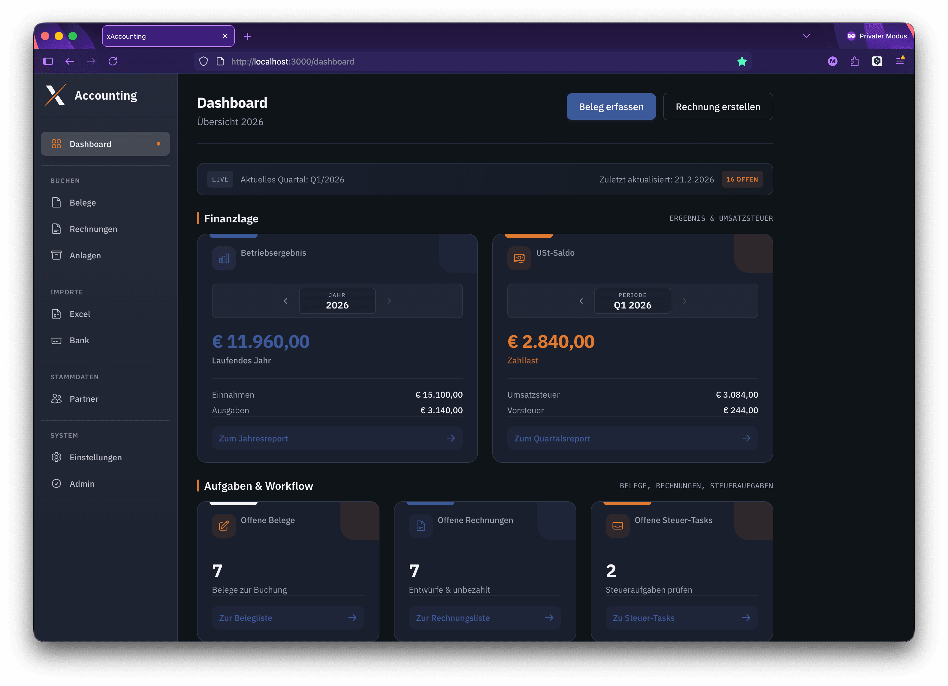This screenshot has width=948, height=686.
Task: Click the browser extensions puzzle icon
Action: pyautogui.click(x=854, y=62)
